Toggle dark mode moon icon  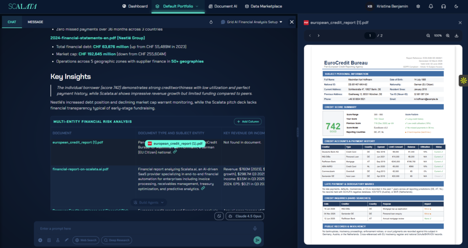coord(457,6)
